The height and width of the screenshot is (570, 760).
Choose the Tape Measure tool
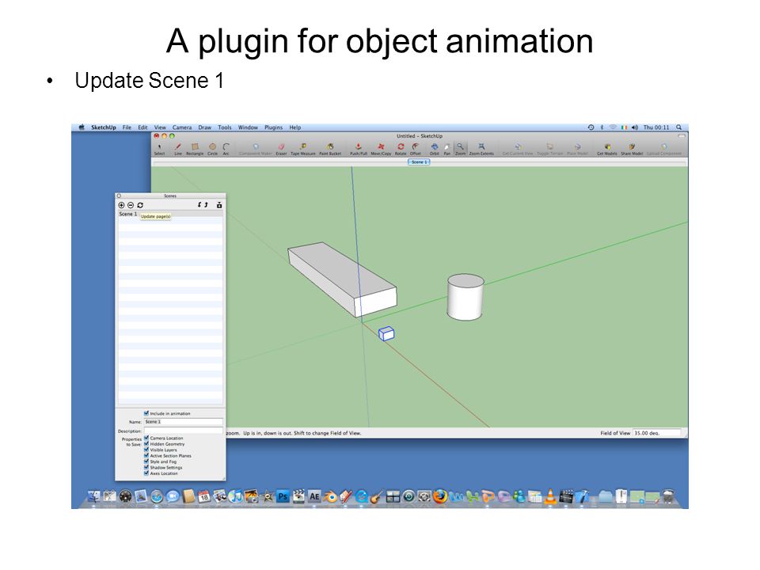click(x=303, y=149)
